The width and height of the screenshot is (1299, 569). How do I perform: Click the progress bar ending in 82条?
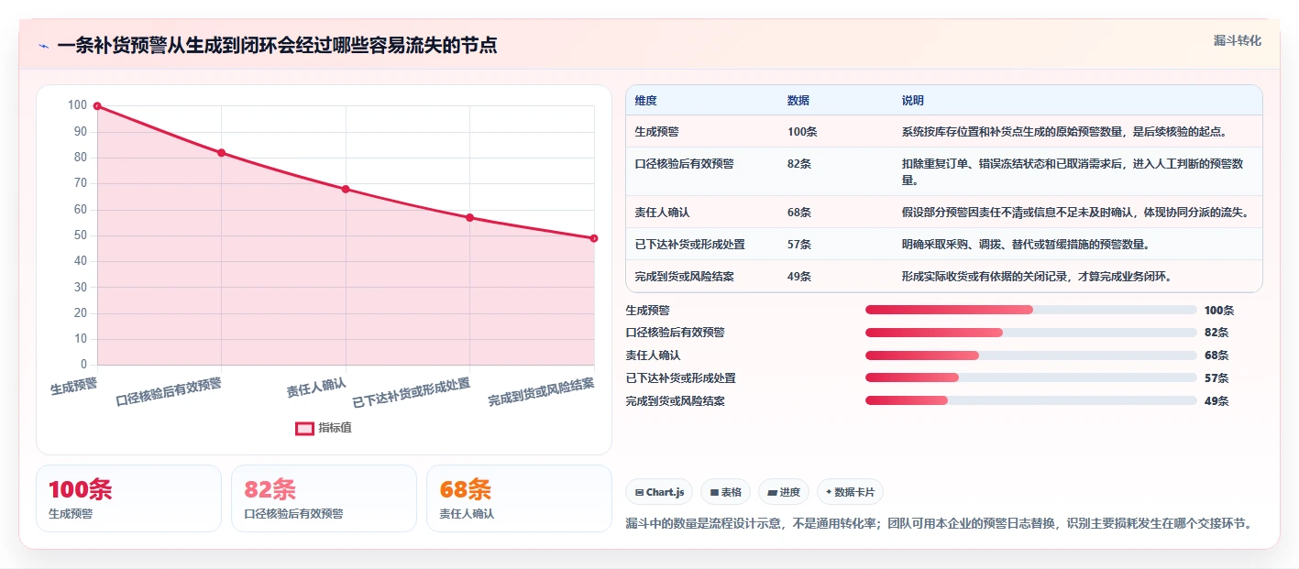click(x=1031, y=333)
